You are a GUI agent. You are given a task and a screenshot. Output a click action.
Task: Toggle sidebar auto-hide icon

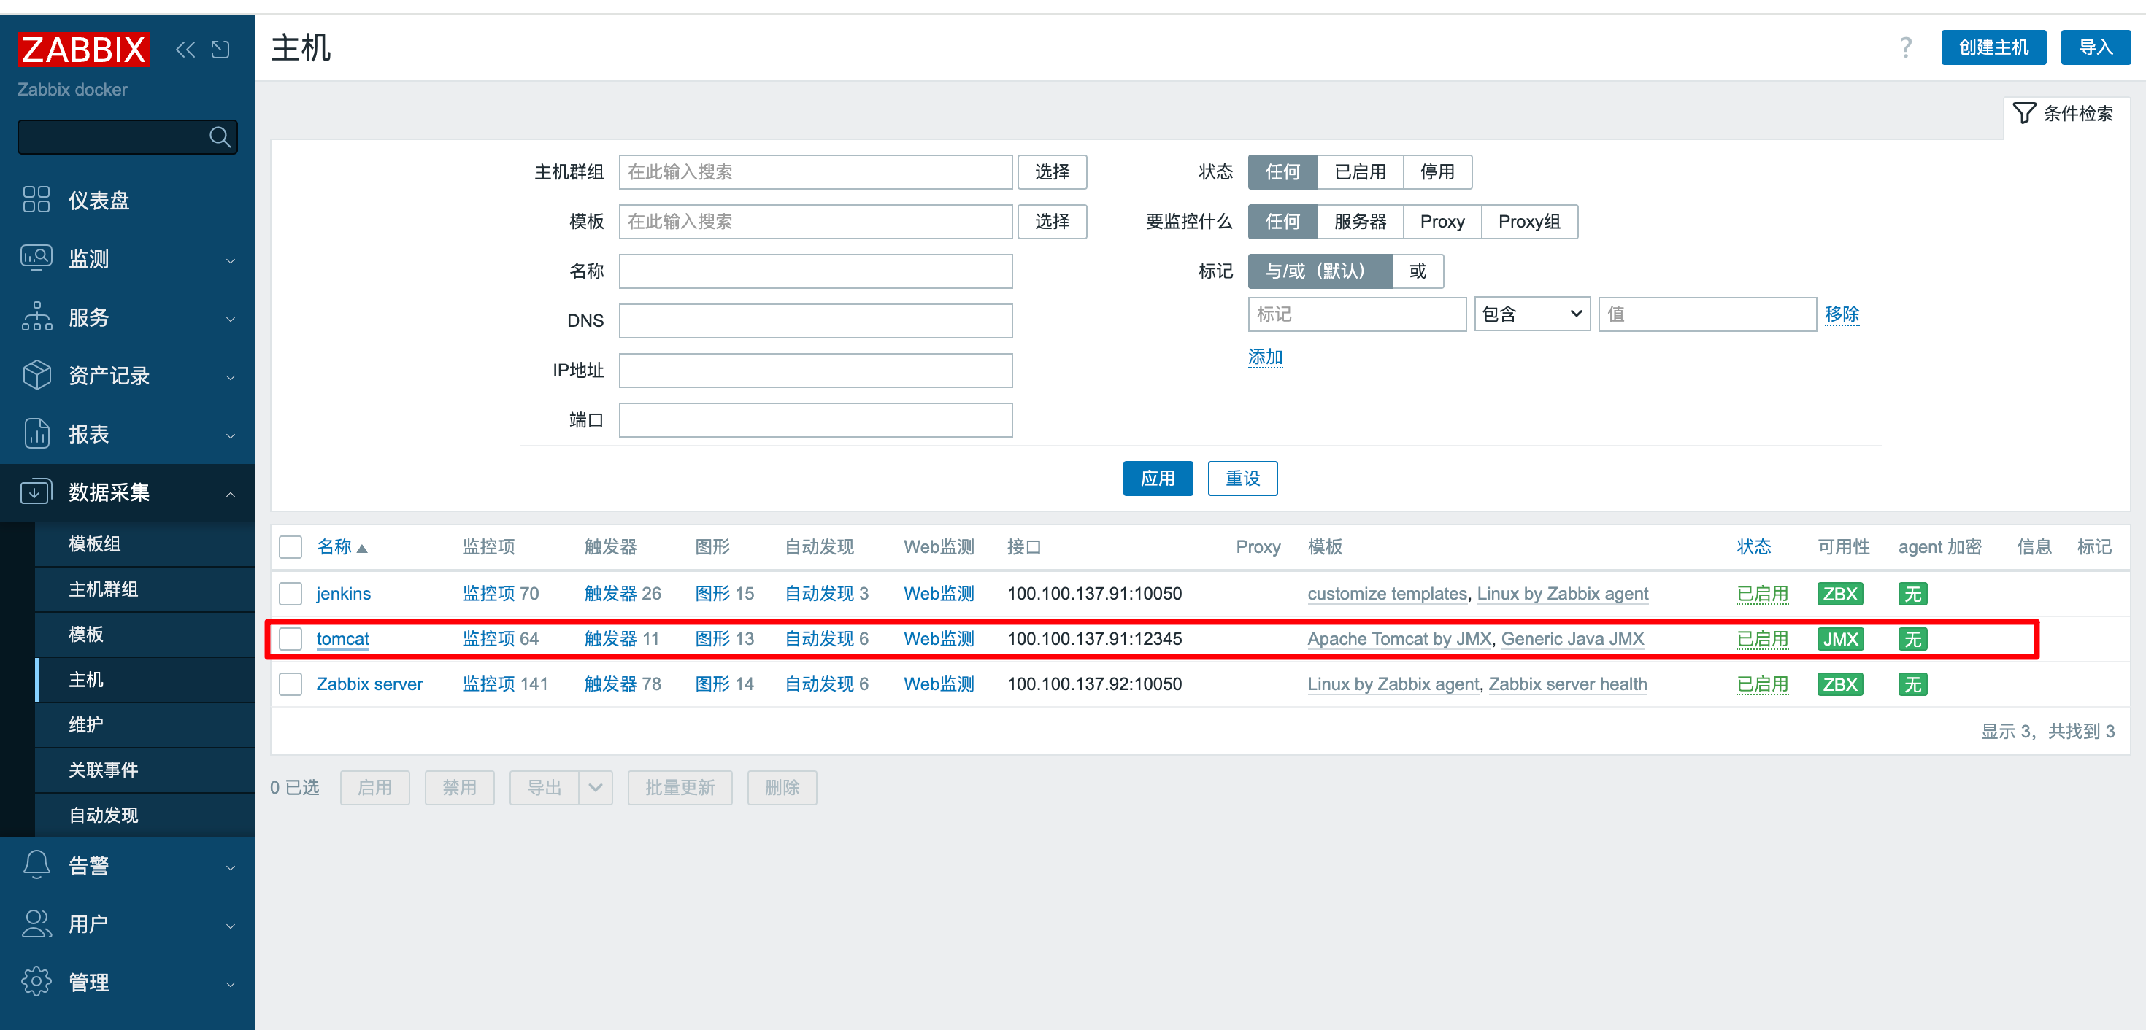click(220, 50)
